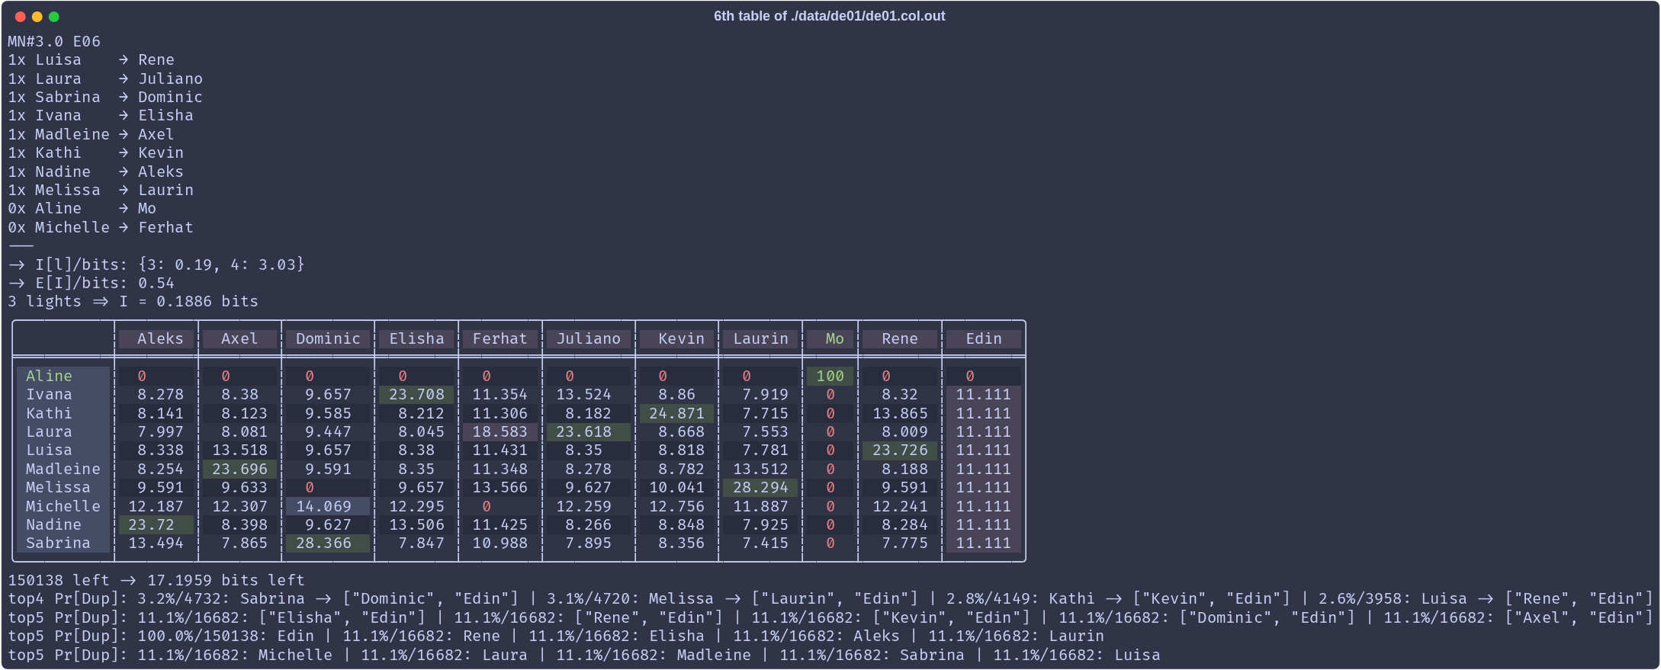Click the 'Madleine' row label in the table

coord(63,469)
